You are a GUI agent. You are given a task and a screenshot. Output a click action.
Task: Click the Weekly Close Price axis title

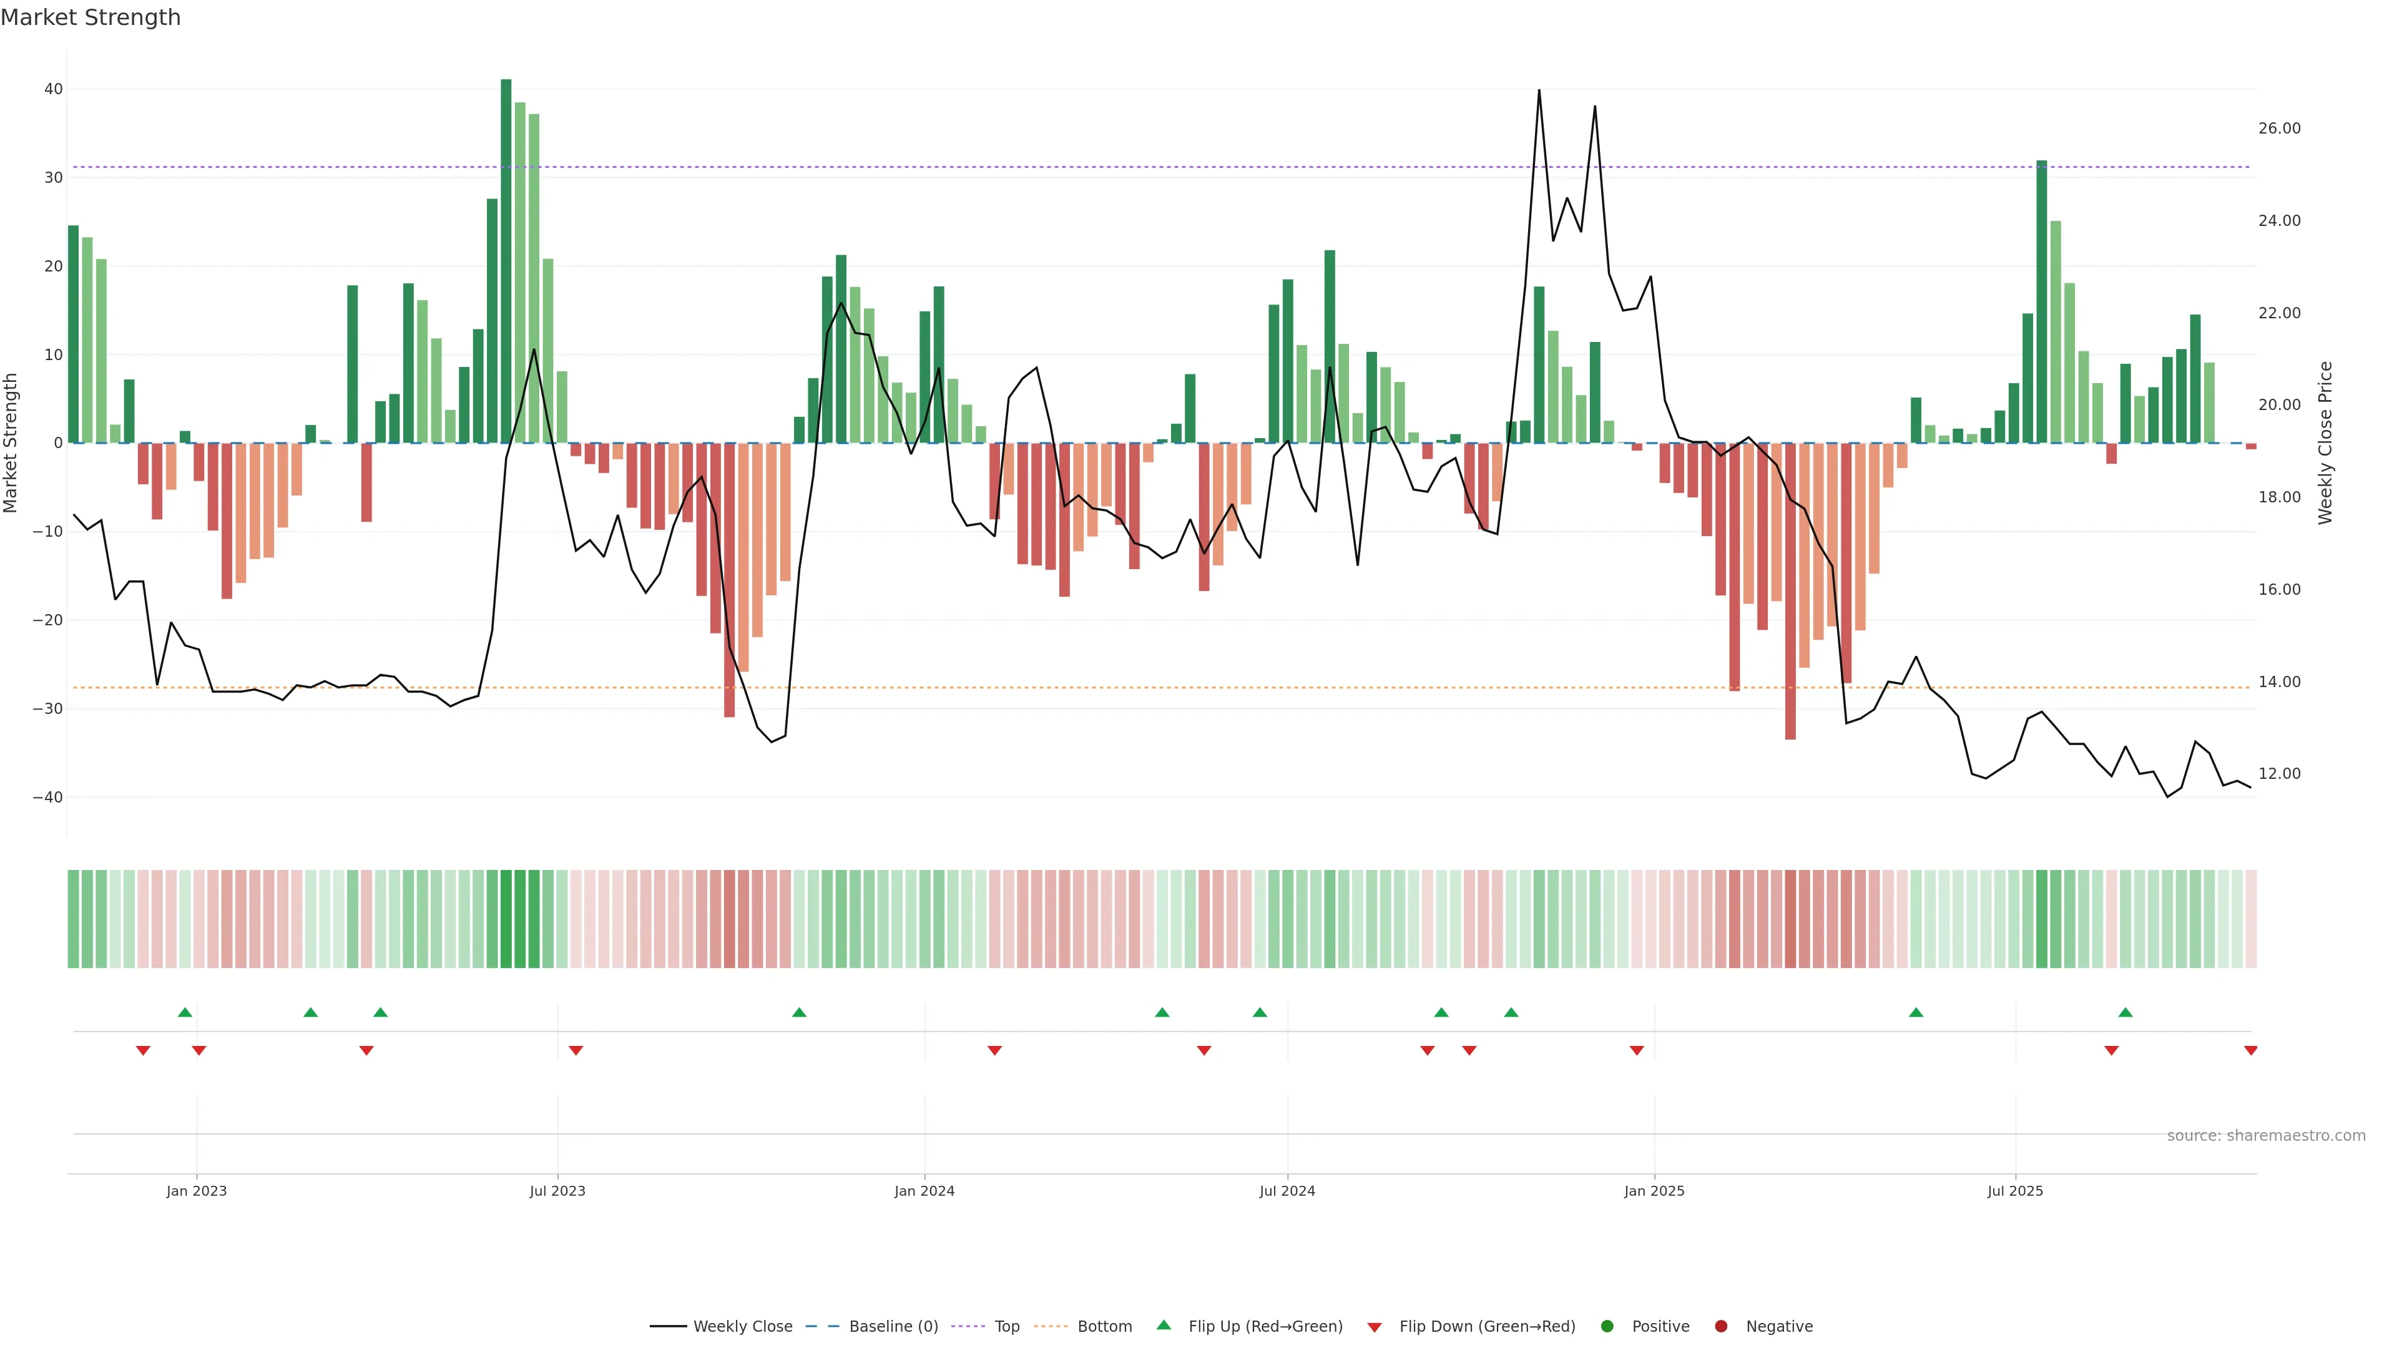pyautogui.click(x=2325, y=443)
